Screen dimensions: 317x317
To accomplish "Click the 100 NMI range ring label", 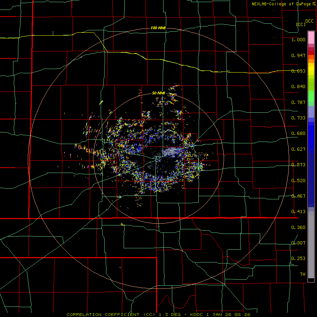I will 158,28.
